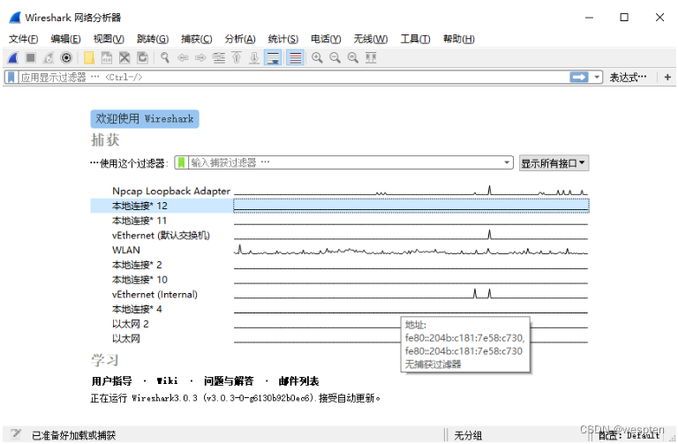
Task: Select the vEthernet (默认交换机) interface
Action: [x=339, y=235]
